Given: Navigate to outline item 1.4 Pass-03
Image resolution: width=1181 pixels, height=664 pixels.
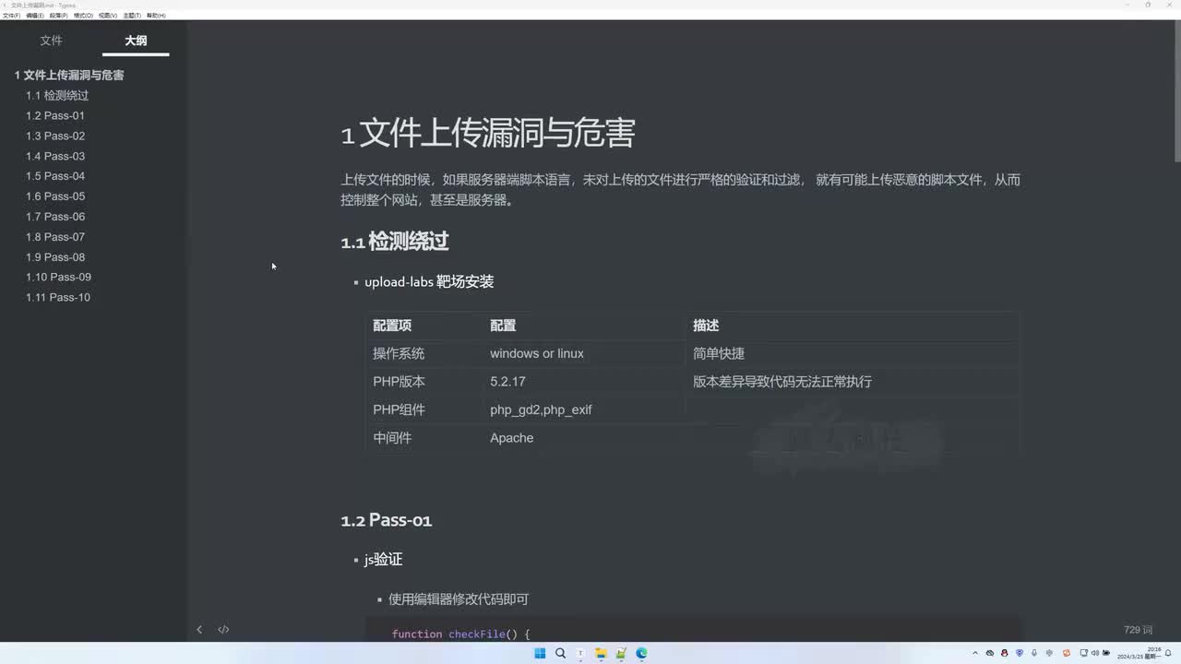Looking at the screenshot, I should (x=55, y=157).
